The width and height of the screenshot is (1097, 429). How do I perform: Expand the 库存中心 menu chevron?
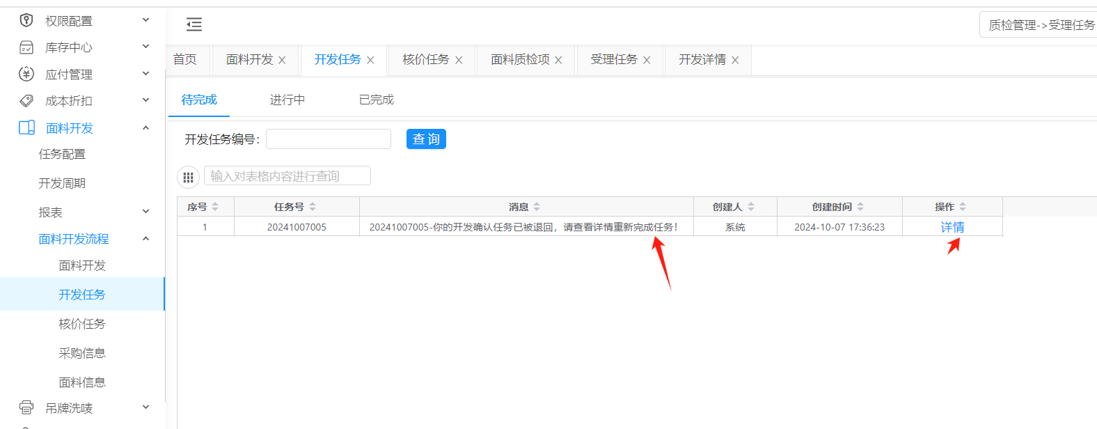146,47
